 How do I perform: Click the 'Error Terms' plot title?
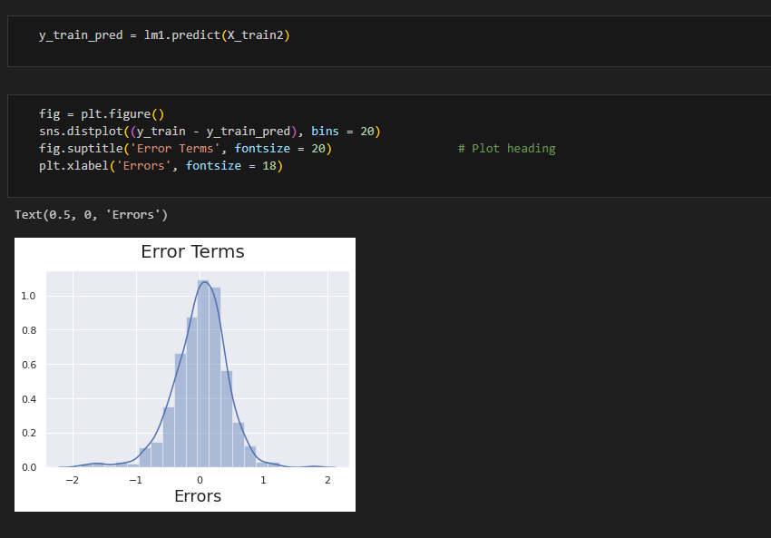pyautogui.click(x=192, y=252)
